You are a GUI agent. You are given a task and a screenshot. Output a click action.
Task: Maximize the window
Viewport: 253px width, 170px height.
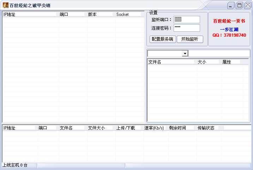[x=239, y=5]
